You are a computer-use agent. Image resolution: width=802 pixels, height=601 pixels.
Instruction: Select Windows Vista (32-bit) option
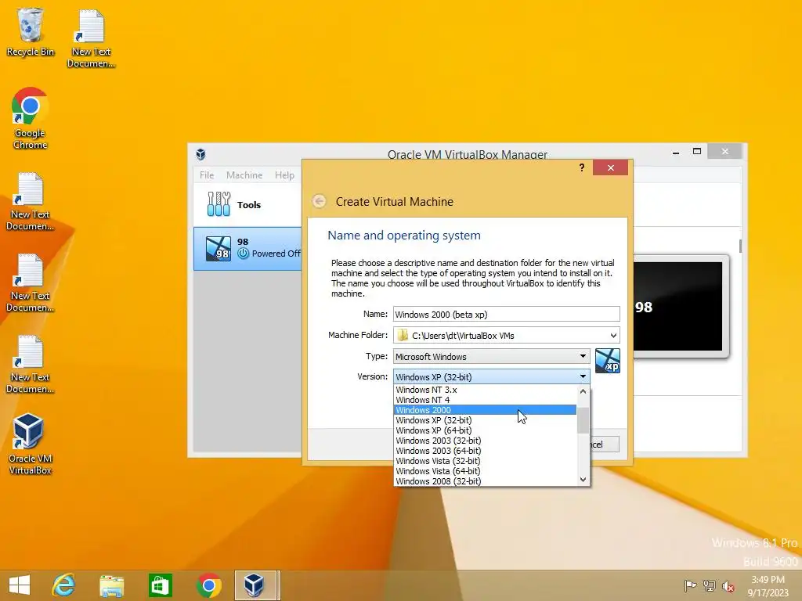pos(485,461)
